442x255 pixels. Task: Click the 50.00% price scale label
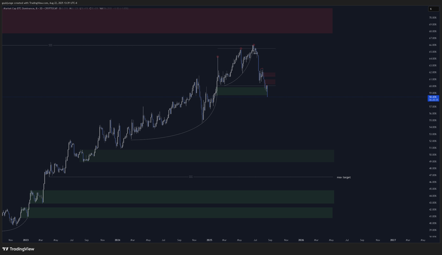click(x=433, y=154)
